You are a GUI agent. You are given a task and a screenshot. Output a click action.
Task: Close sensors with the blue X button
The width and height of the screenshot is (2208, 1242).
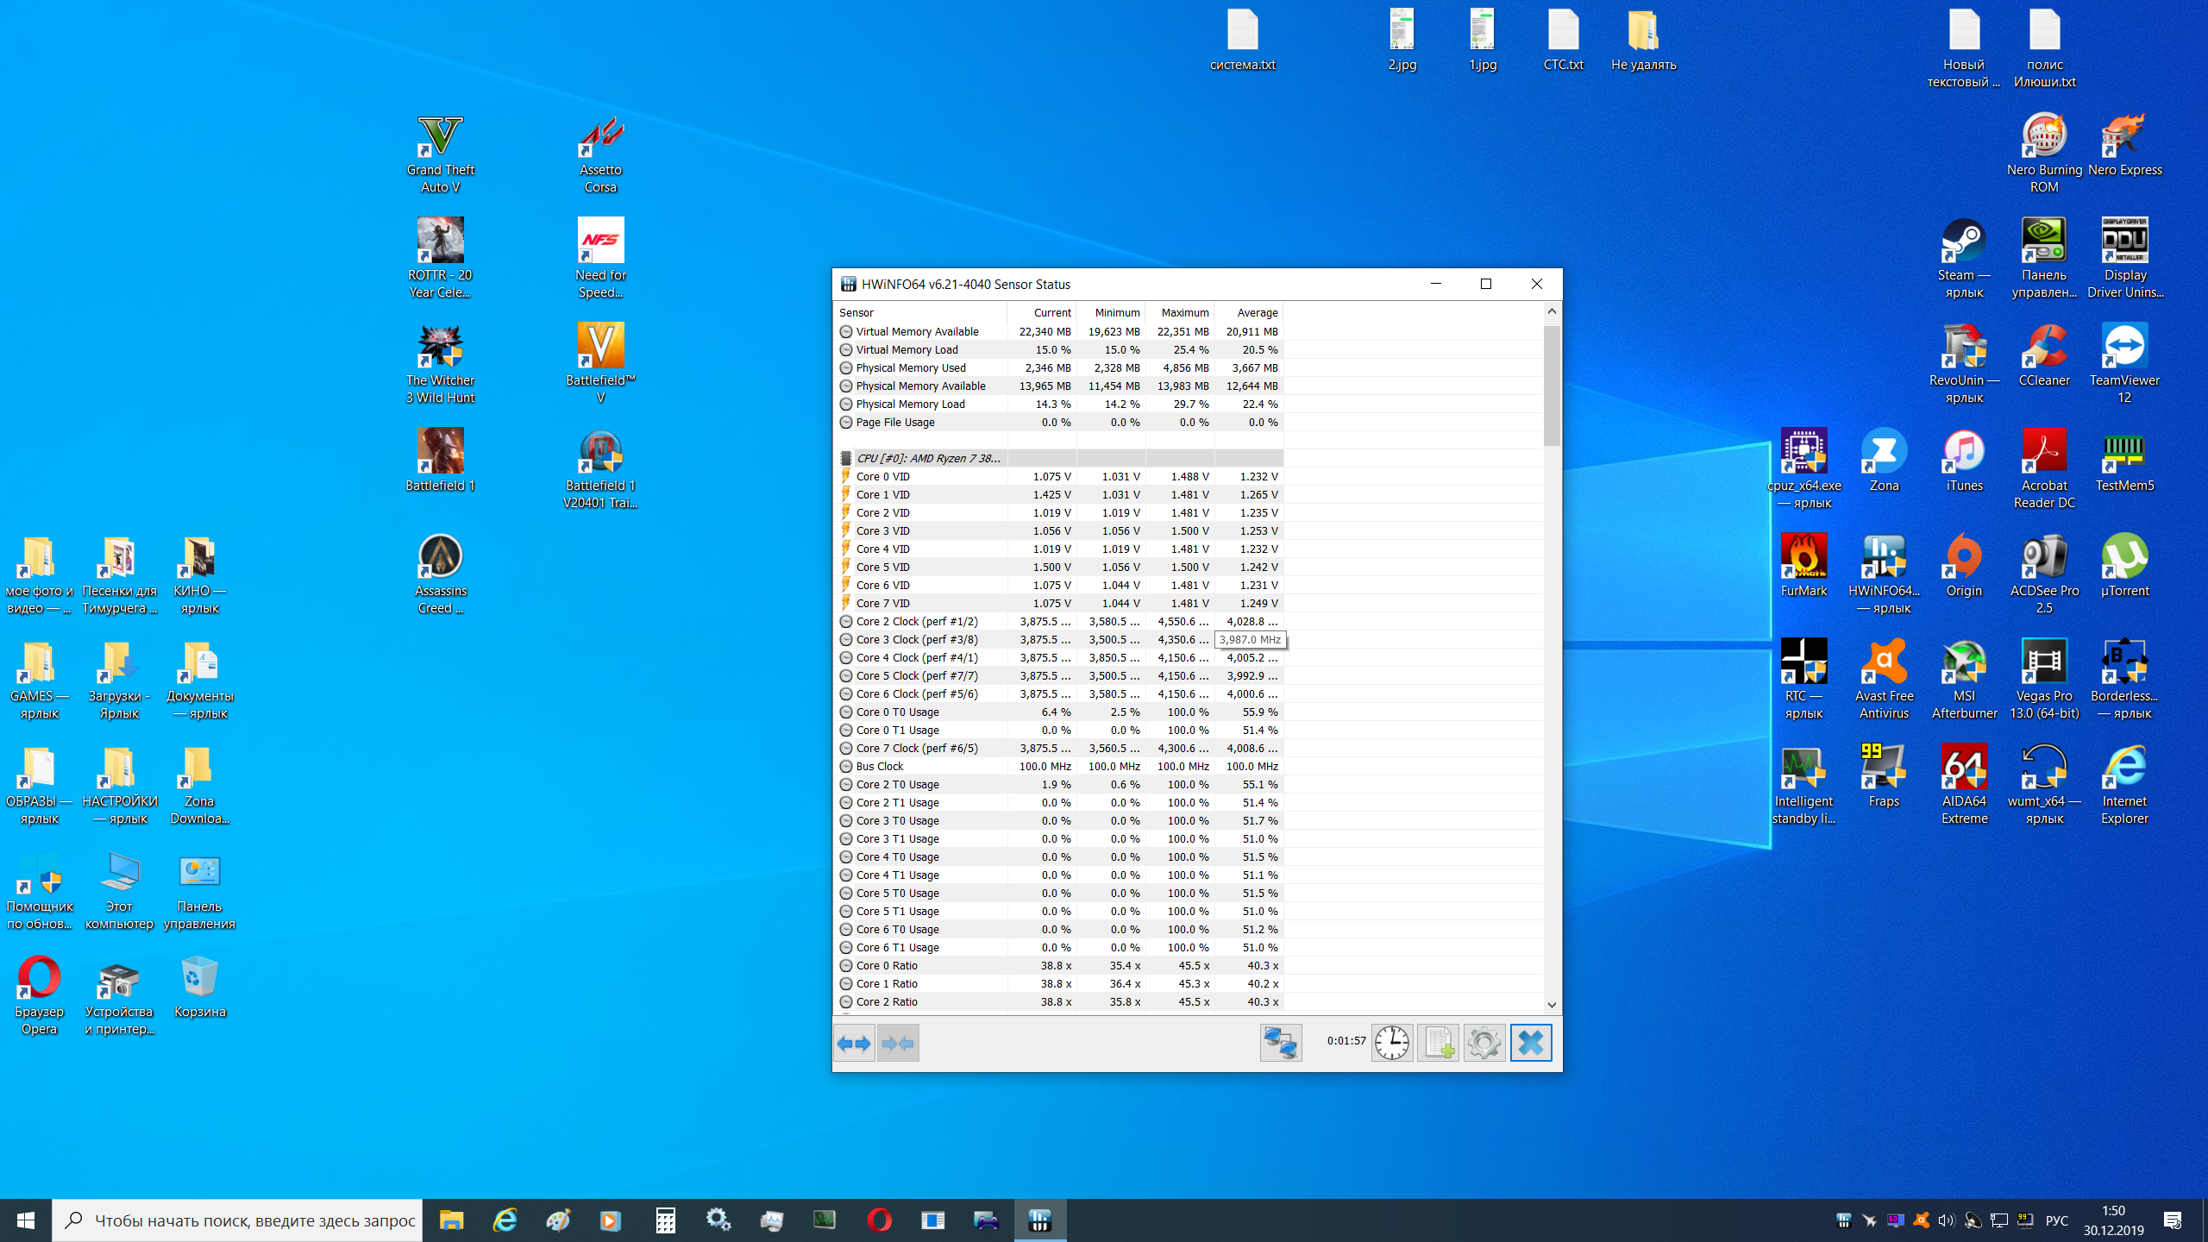(1530, 1044)
